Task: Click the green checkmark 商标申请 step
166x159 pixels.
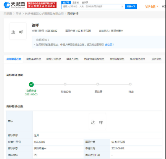Action: click(x=31, y=84)
